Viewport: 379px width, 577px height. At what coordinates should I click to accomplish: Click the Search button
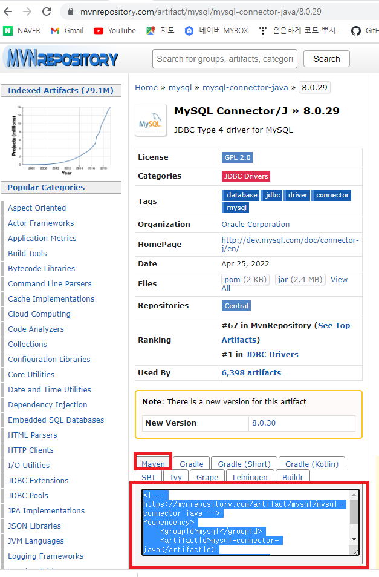326,59
